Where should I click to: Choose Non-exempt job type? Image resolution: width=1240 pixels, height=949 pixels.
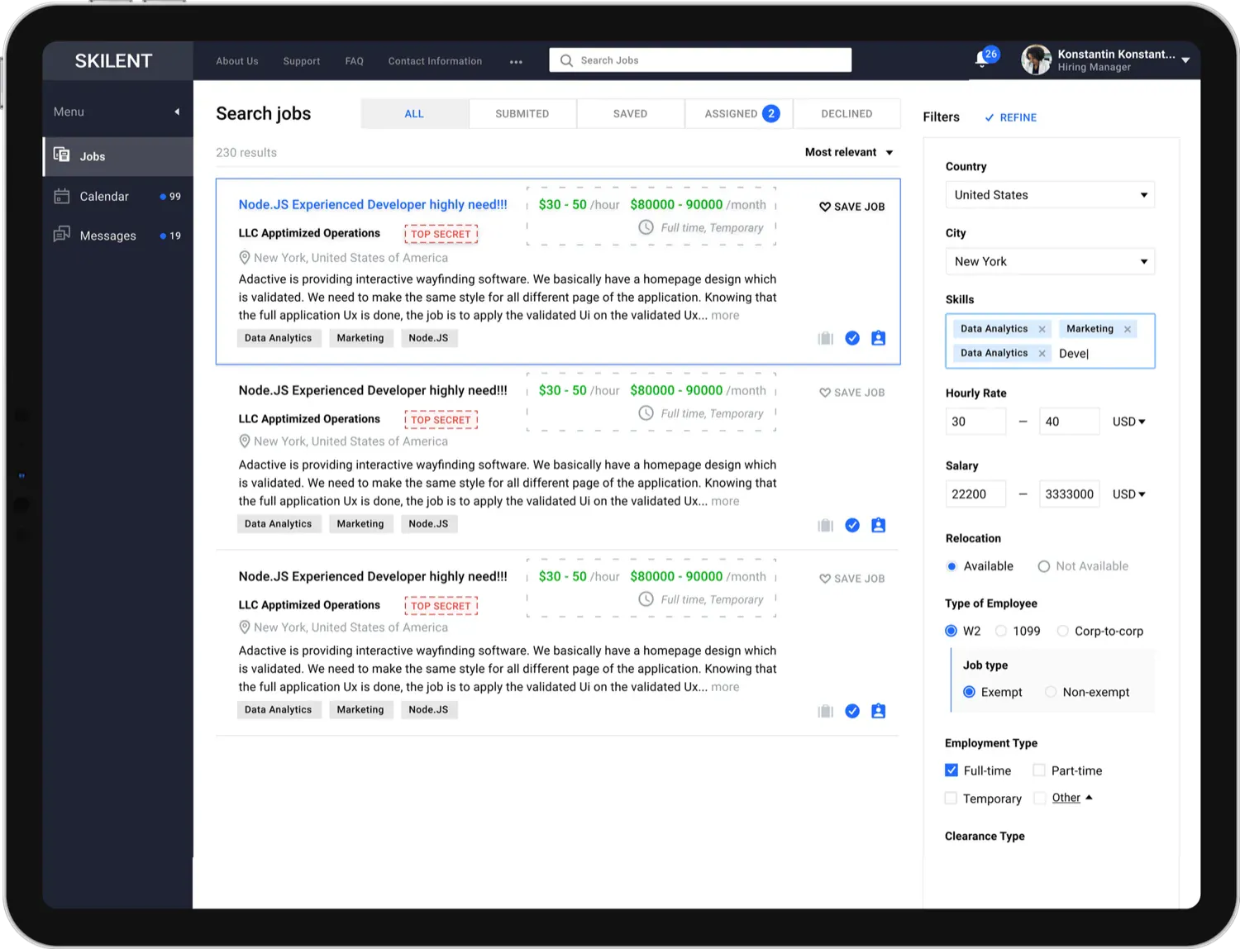[x=1051, y=692]
